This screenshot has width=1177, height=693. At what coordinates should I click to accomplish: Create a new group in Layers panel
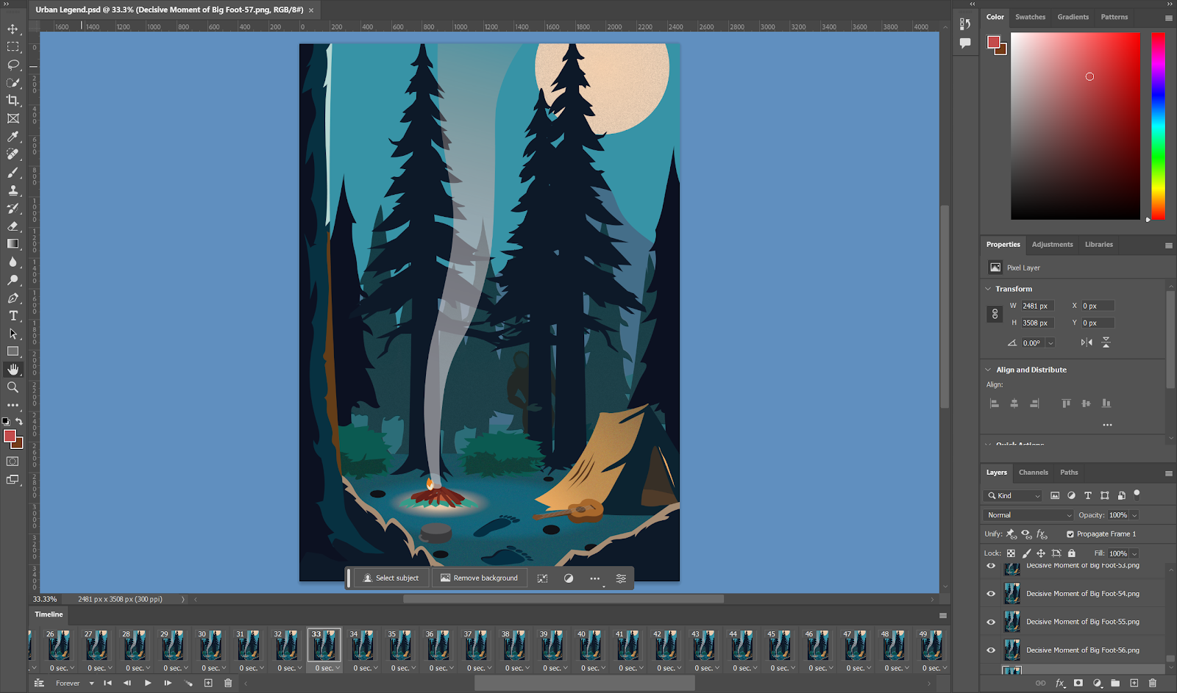pyautogui.click(x=1115, y=683)
